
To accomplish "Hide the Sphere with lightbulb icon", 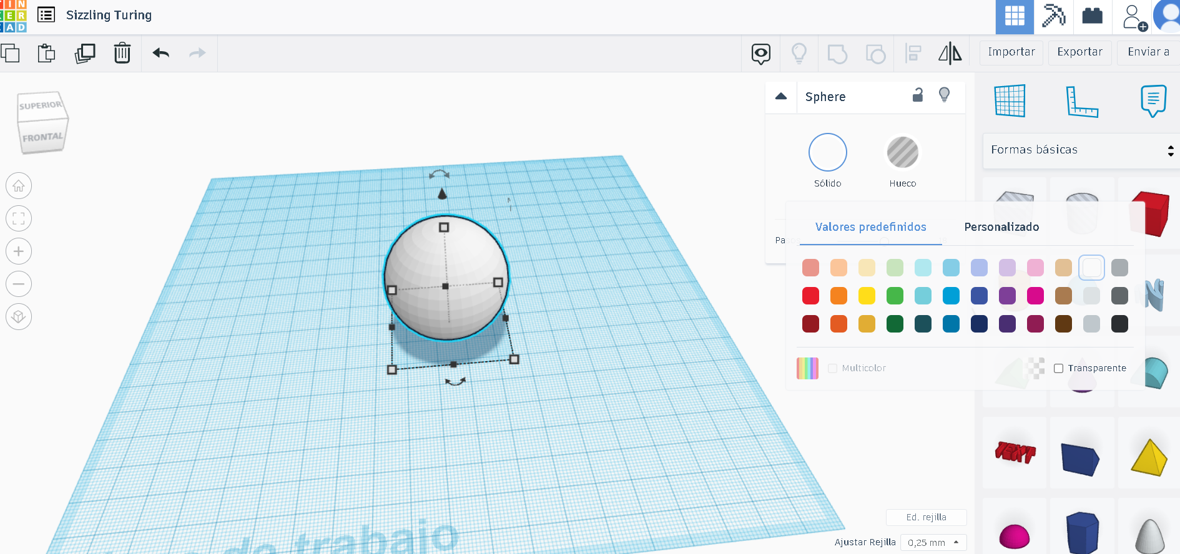I will tap(945, 95).
